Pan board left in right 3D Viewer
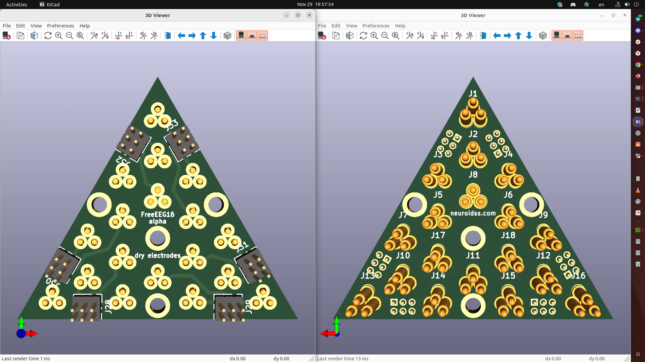645x362 pixels. pyautogui.click(x=497, y=36)
